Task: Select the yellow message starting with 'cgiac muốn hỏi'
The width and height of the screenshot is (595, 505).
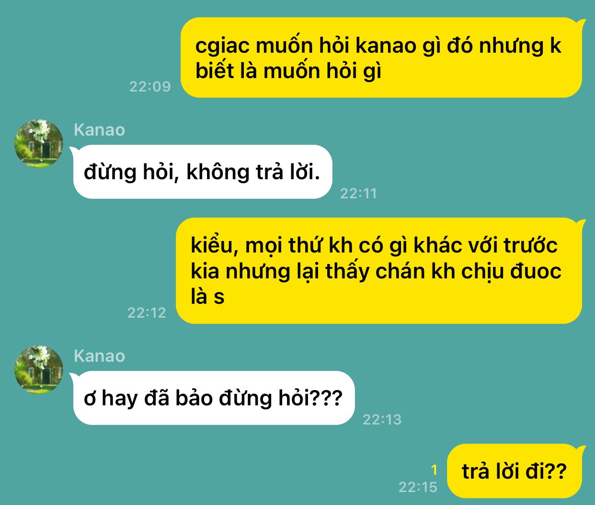Action: coord(382,57)
